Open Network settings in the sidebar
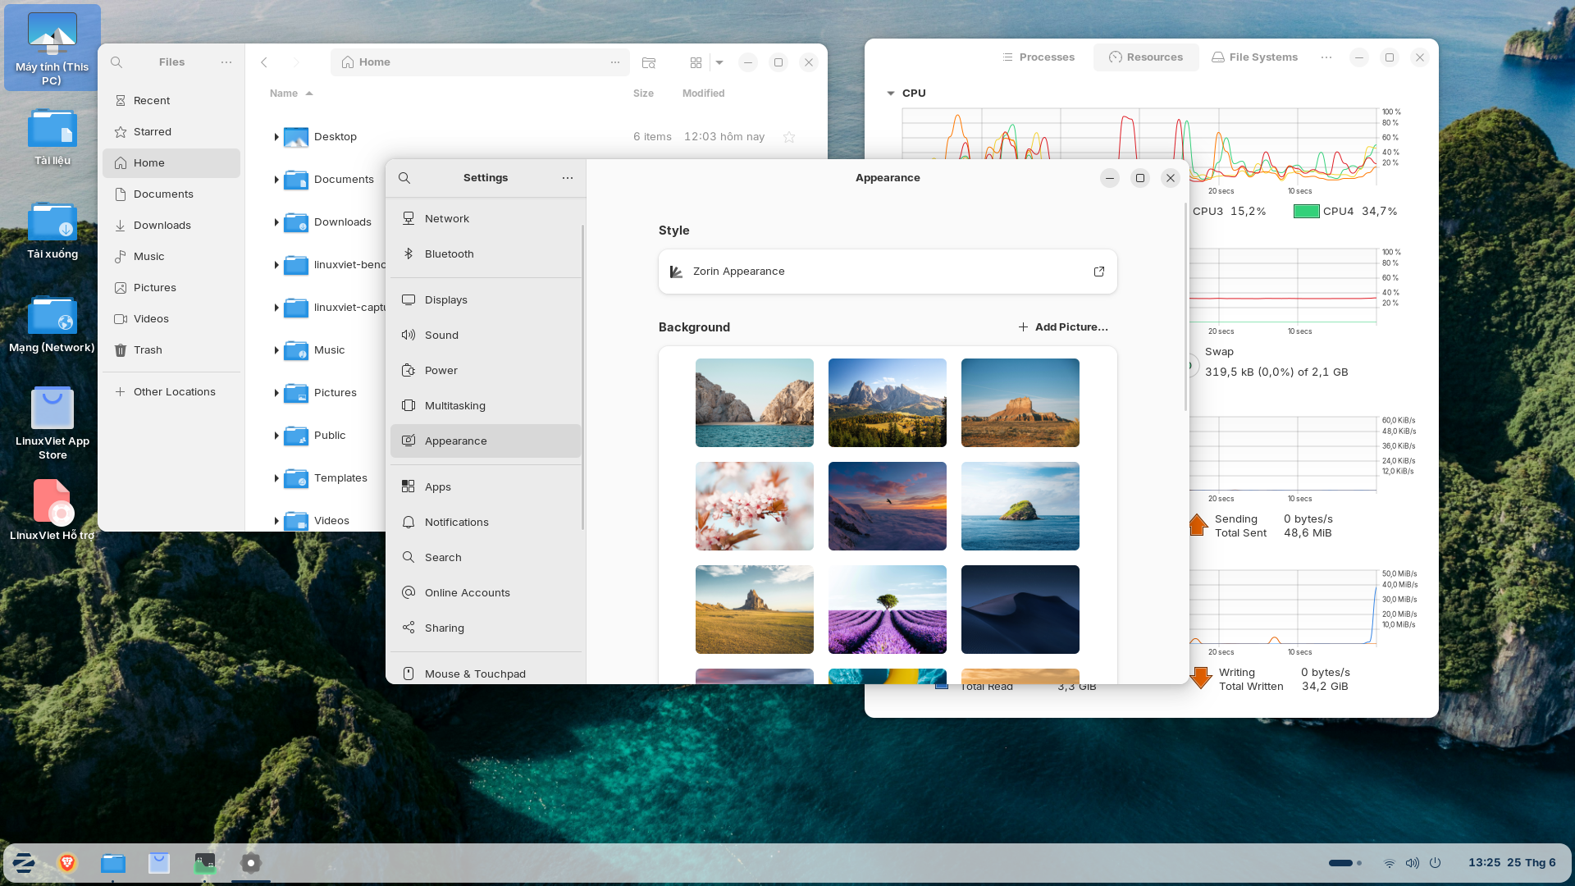Image resolution: width=1575 pixels, height=886 pixels. pyautogui.click(x=486, y=219)
